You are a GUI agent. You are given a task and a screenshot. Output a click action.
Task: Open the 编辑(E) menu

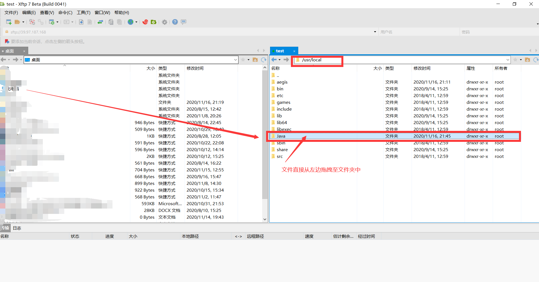tap(29, 13)
